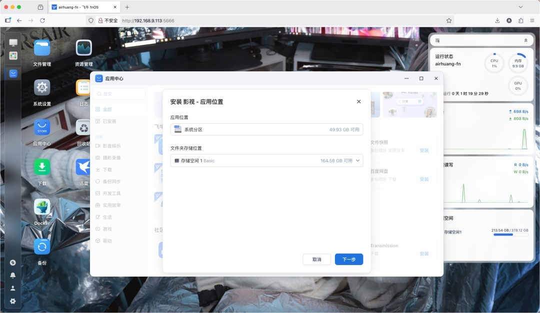
Task: Close the 安装 影视 dialog with X
Action: pos(358,101)
